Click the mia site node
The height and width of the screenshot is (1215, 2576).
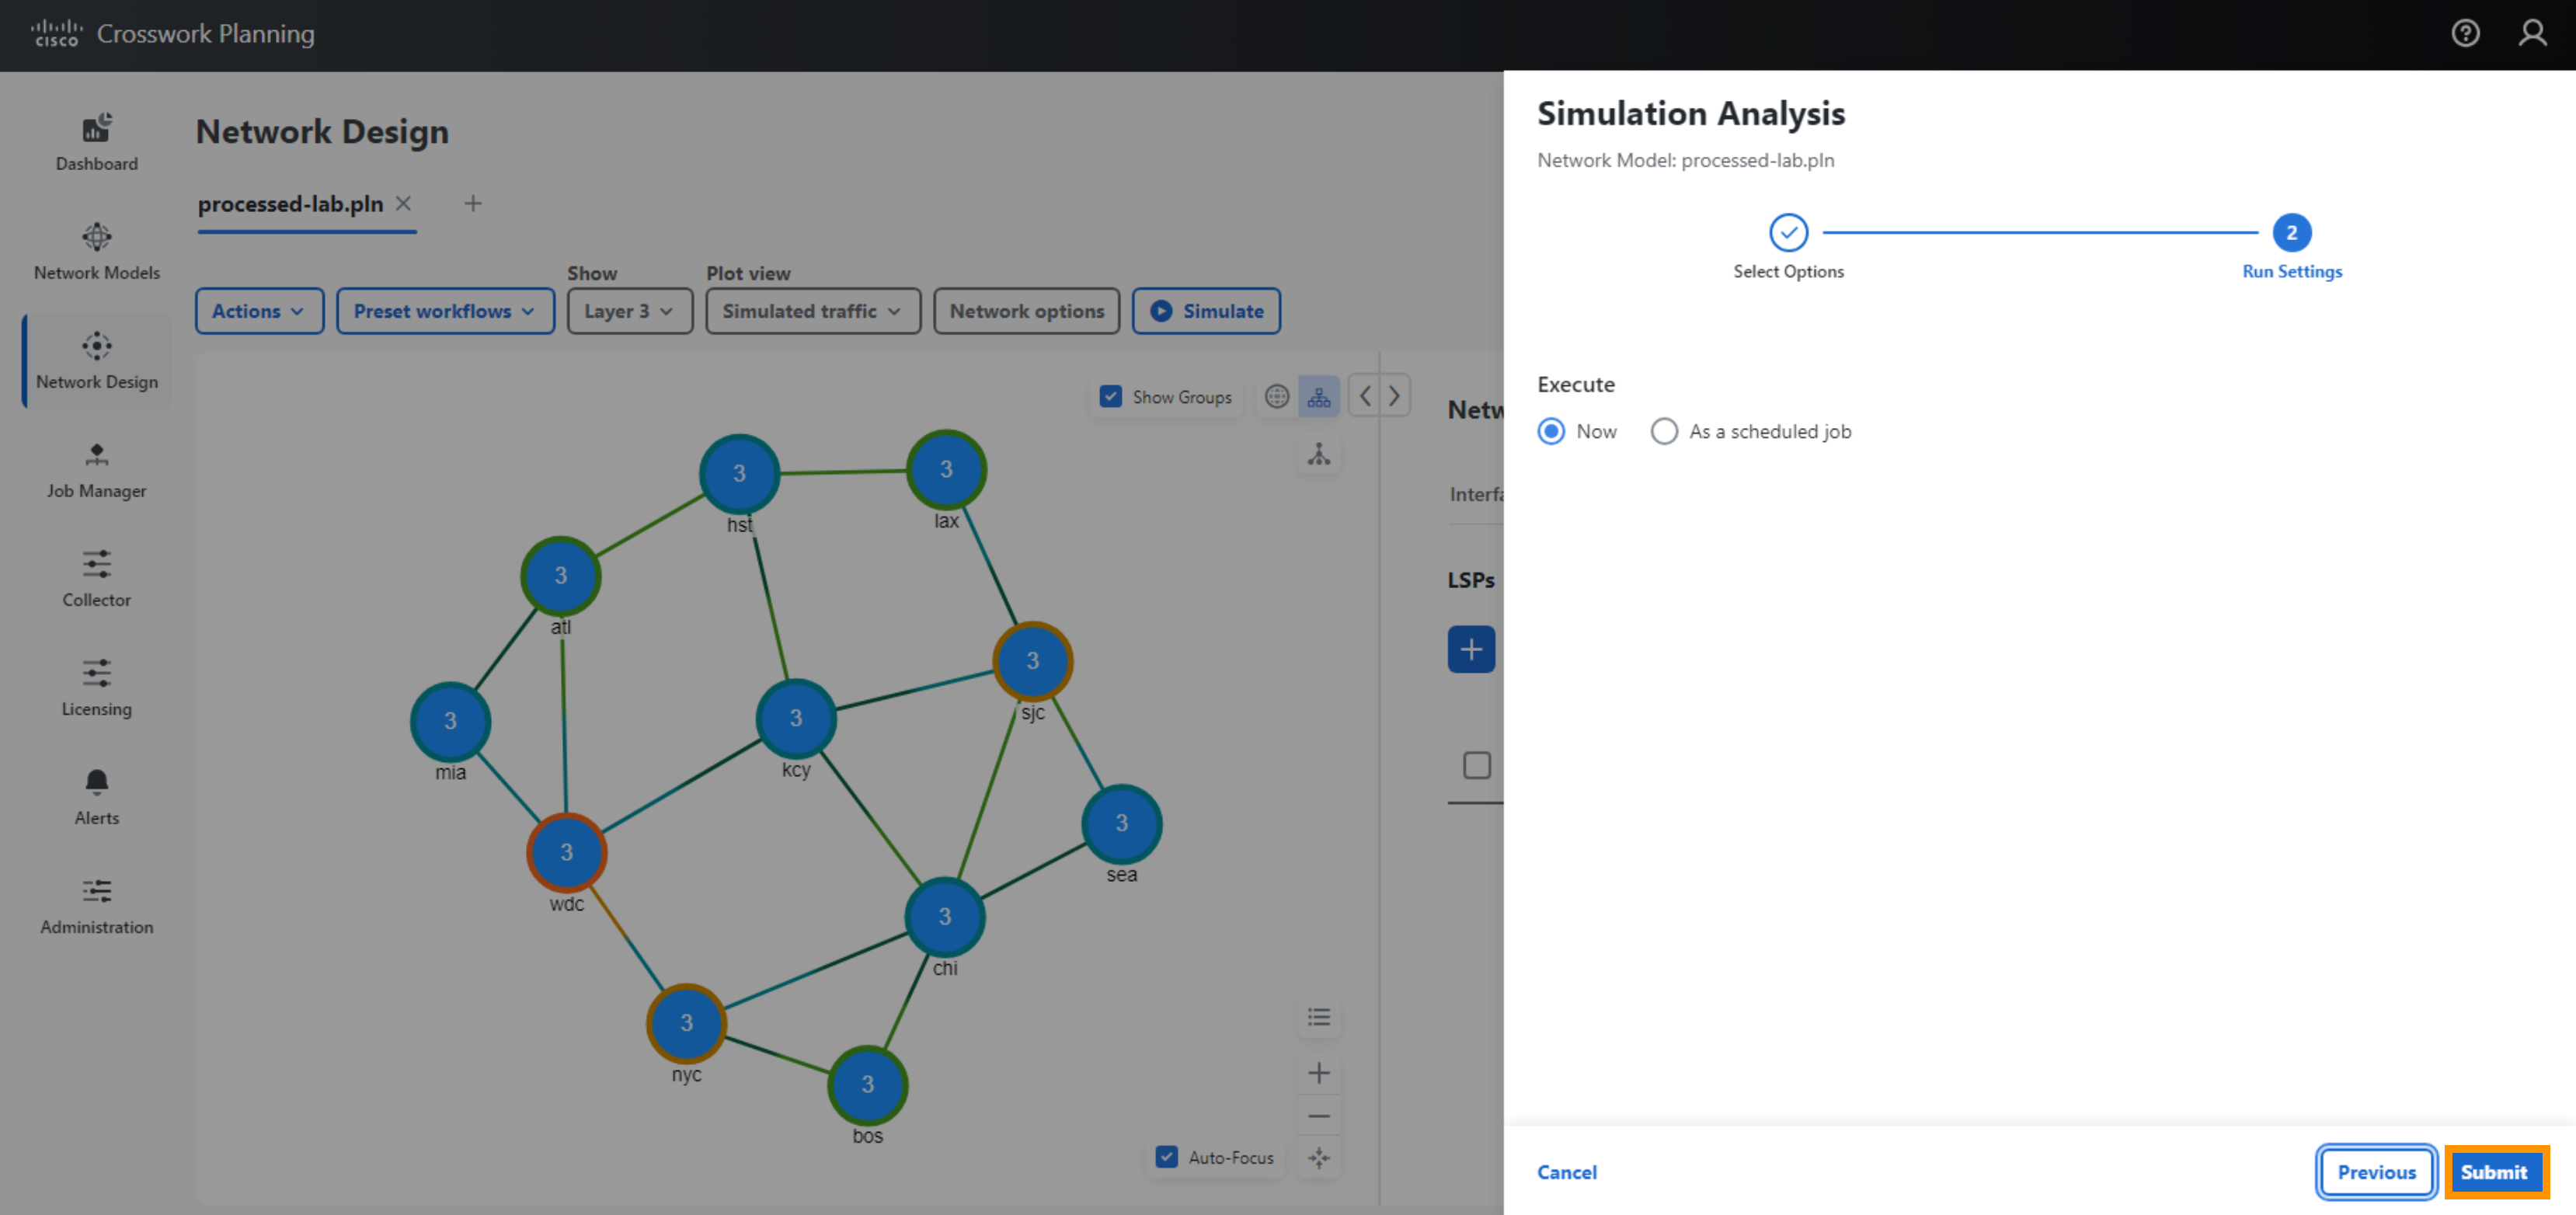coord(450,721)
